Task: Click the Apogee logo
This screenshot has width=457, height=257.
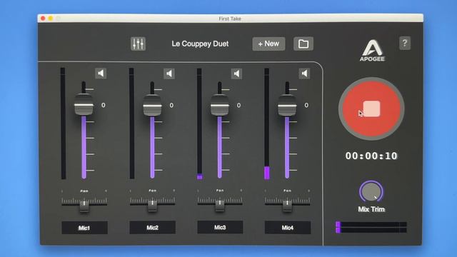Action: [x=372, y=51]
